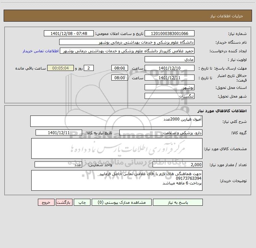Click buyer notes box with phone 09173763394
256x248 pixels.
coord(117,180)
